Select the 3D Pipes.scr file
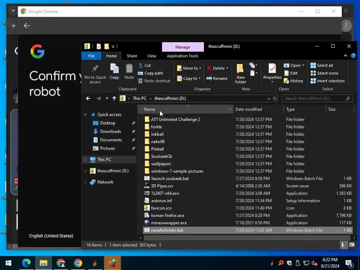Viewport: 360px width, 270px height. 162,186
